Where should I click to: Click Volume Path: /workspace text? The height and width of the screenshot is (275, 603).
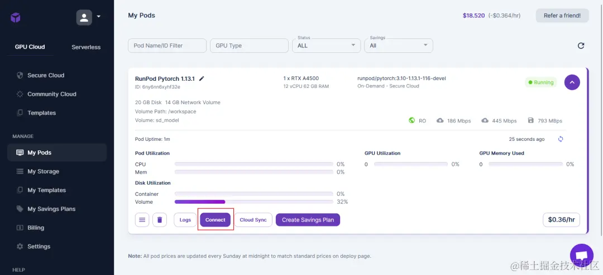point(166,111)
